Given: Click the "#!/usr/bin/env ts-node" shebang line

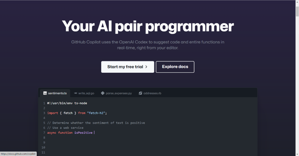Looking at the screenshot, I should coord(67,103).
